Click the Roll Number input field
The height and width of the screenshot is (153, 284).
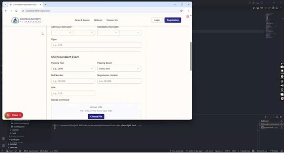coord(73,81)
